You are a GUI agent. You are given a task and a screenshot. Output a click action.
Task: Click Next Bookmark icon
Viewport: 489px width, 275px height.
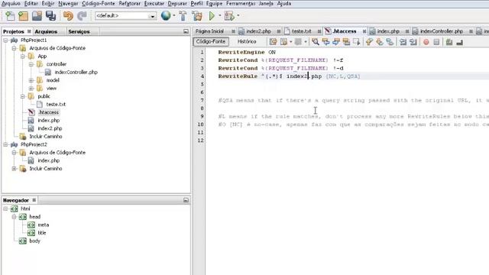(380, 42)
